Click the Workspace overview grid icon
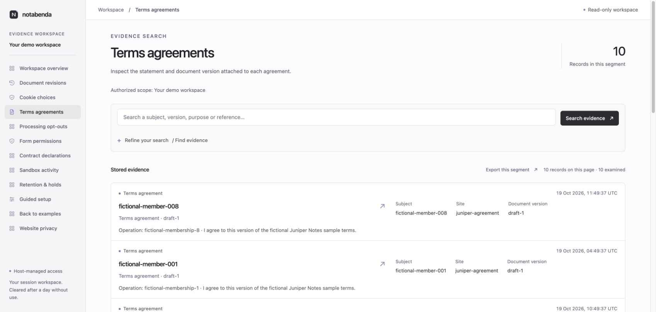This screenshot has height=312, width=656. pyautogui.click(x=12, y=68)
